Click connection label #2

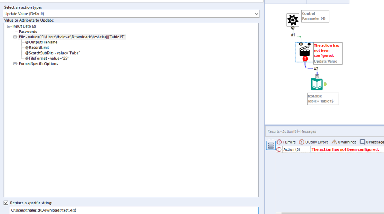(316, 69)
